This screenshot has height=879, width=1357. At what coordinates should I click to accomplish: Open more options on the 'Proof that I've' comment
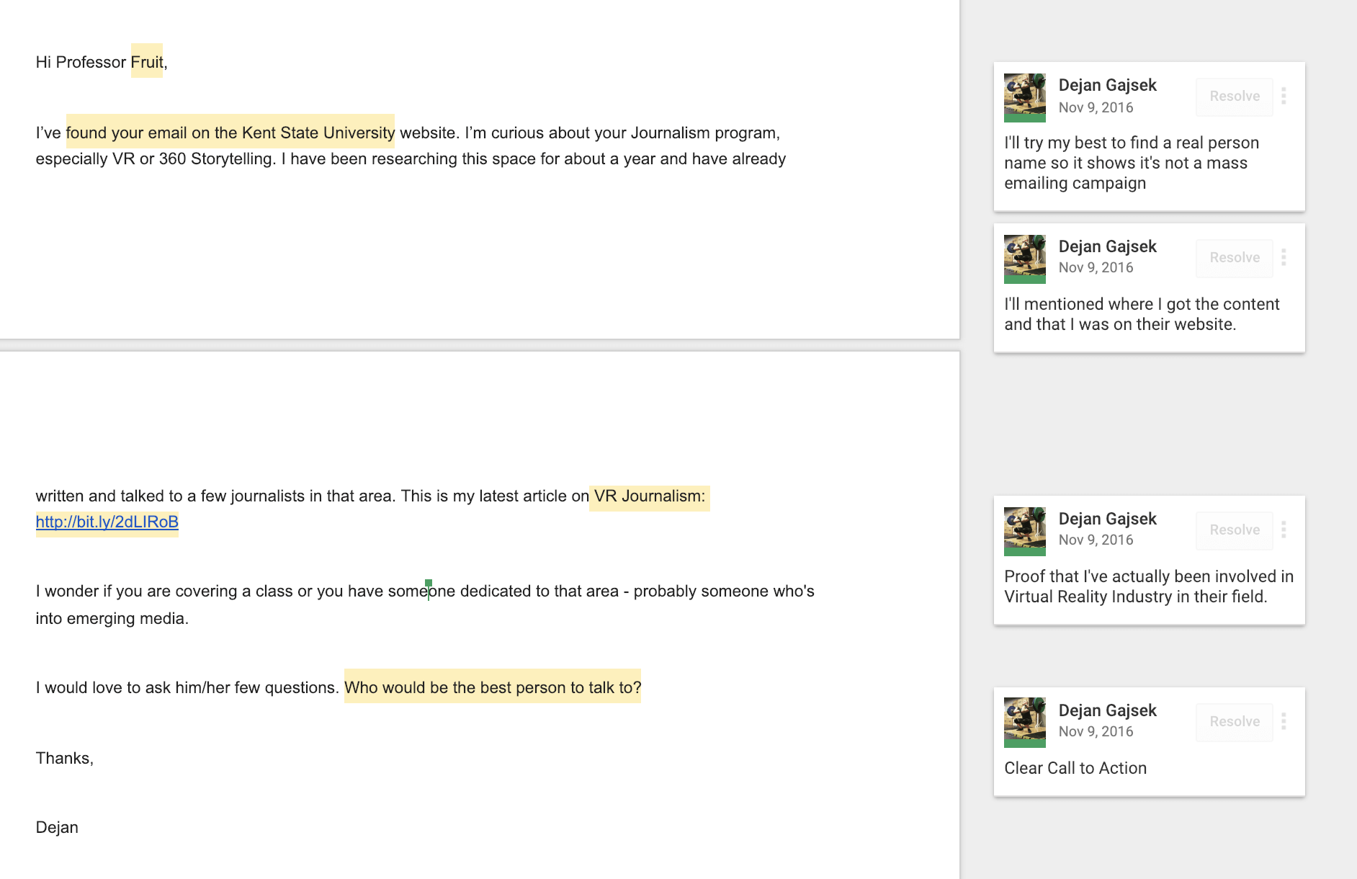(1284, 530)
